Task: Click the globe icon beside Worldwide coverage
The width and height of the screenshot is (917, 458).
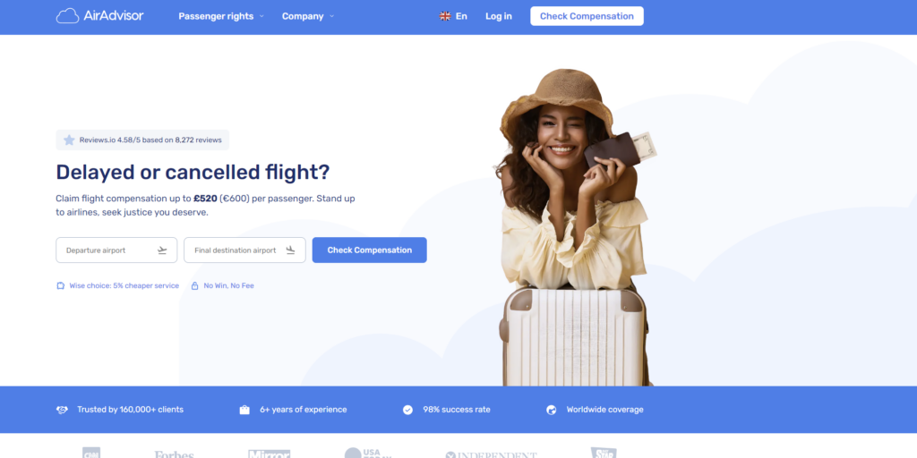Action: pos(551,410)
